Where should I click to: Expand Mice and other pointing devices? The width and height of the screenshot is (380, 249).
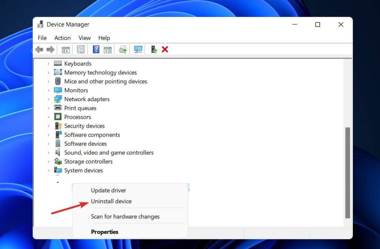coord(49,81)
